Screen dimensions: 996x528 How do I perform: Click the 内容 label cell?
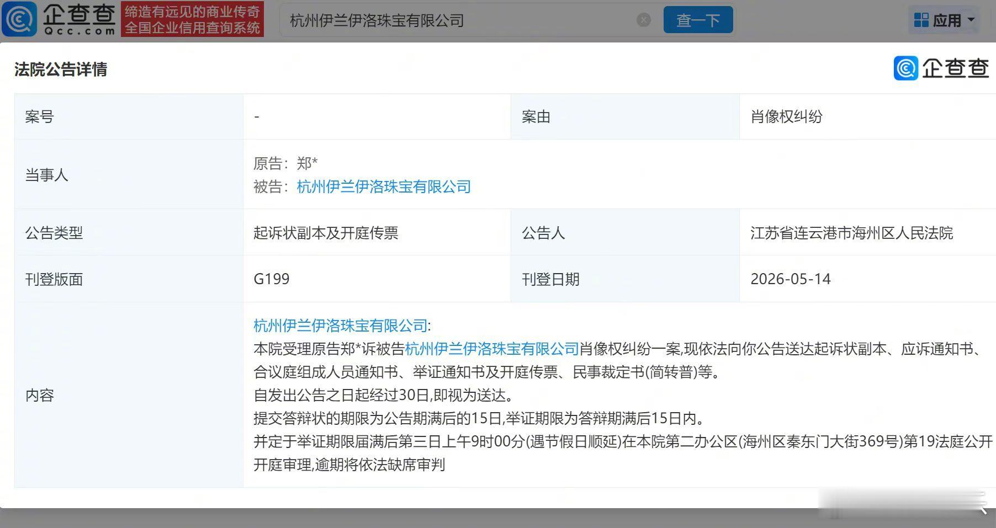click(x=129, y=395)
